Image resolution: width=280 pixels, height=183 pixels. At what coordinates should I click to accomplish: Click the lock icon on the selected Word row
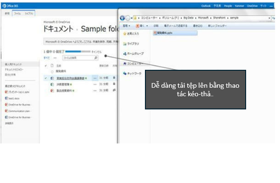(114, 77)
